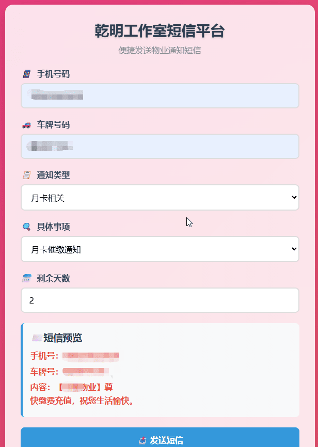Image resolution: width=318 pixels, height=447 pixels.
Task: Expand the 通知类型 select using its chevron arrow
Action: (295, 197)
